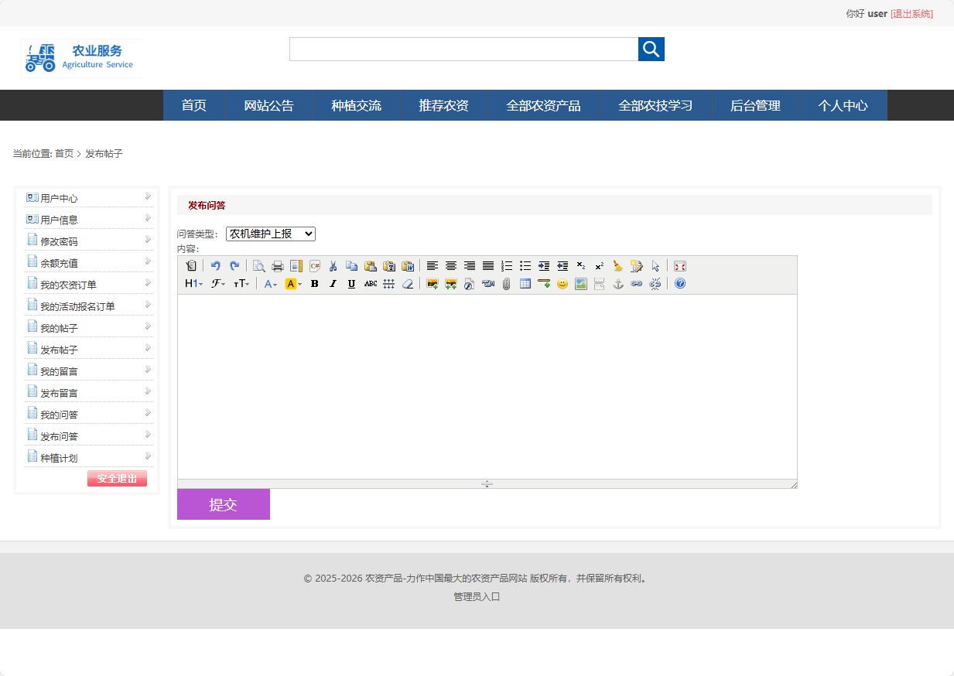Open the 问答类型 dropdown
Screen dimensions: 954x676
point(270,234)
